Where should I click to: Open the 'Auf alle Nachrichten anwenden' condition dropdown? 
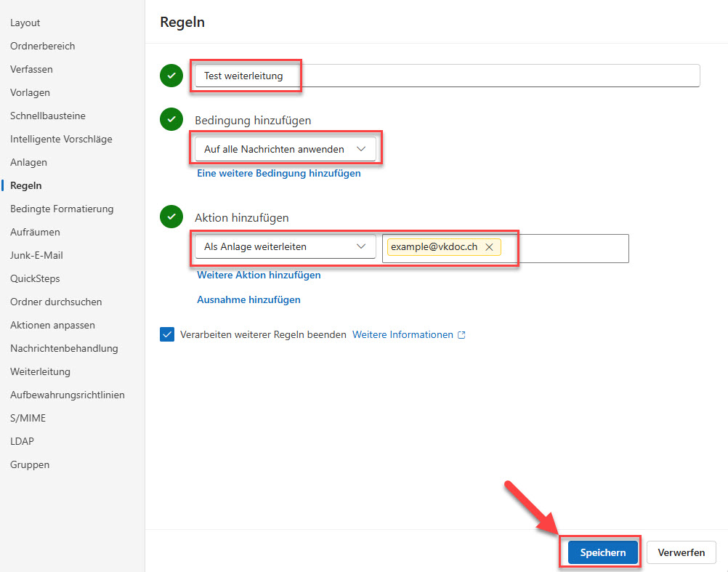click(x=285, y=149)
